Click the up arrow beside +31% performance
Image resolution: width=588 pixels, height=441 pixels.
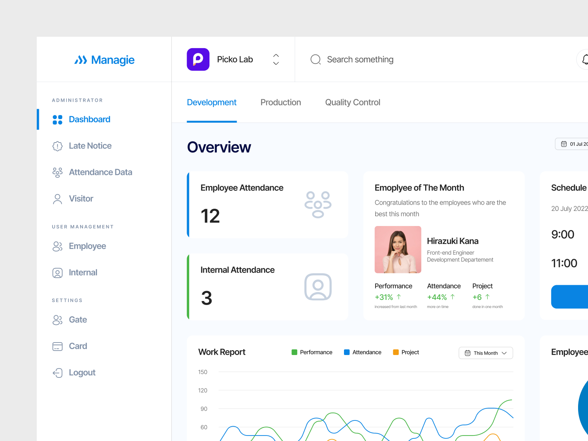399,297
